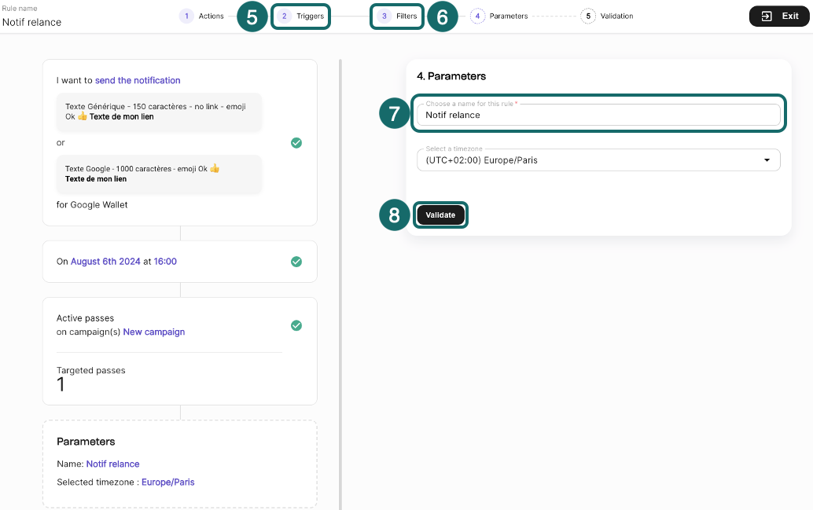Screen dimensions: 813x510
Task: Click the New campaign link
Action: (153, 332)
